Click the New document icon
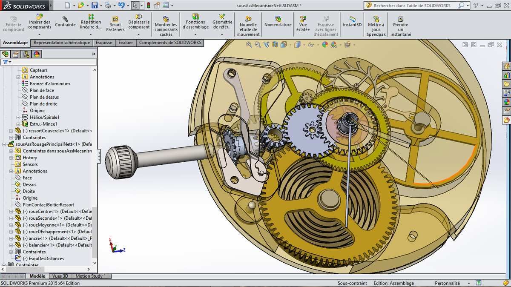The image size is (511, 287). (68, 6)
